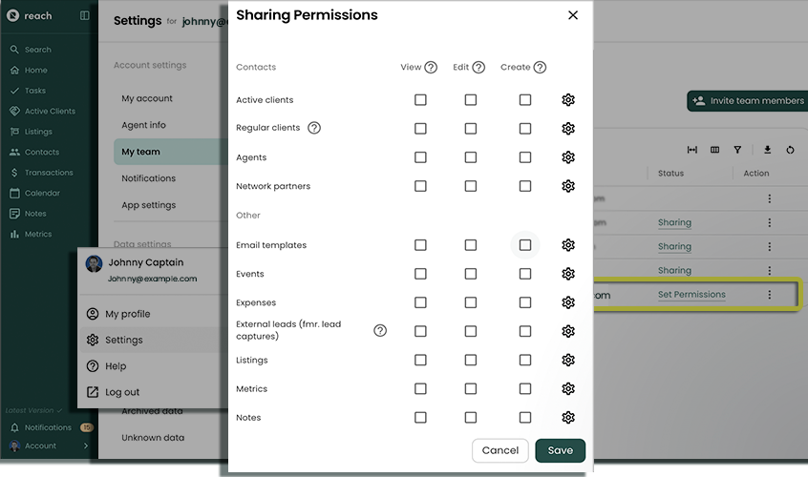Open gear settings for Notes row

click(568, 418)
